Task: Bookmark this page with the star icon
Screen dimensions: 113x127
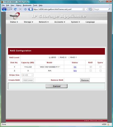Action: point(84,9)
